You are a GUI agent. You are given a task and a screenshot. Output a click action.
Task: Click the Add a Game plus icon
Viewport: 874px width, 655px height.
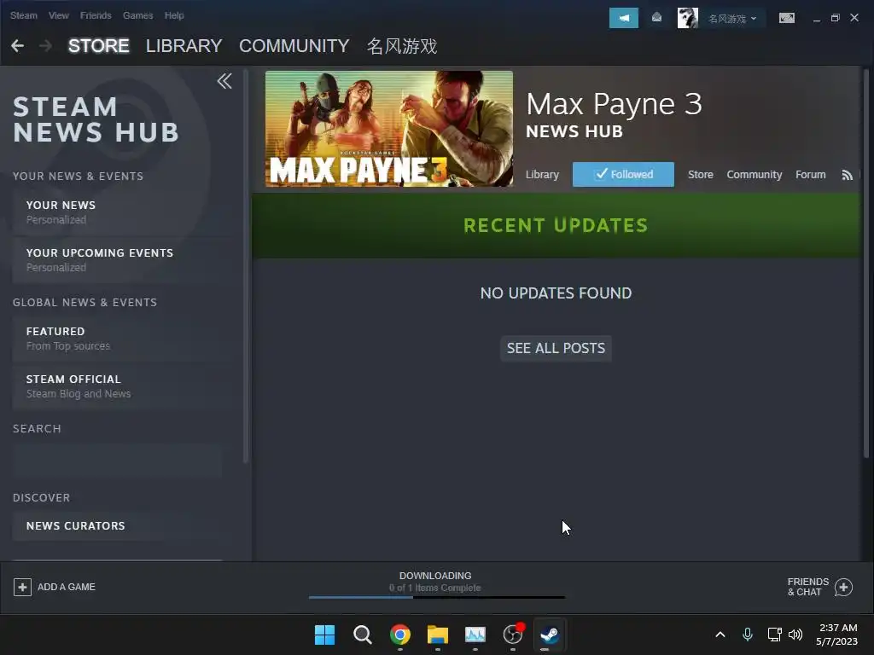tap(22, 587)
